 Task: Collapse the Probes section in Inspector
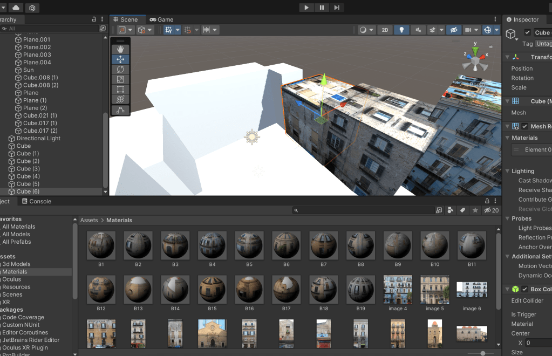coord(507,218)
